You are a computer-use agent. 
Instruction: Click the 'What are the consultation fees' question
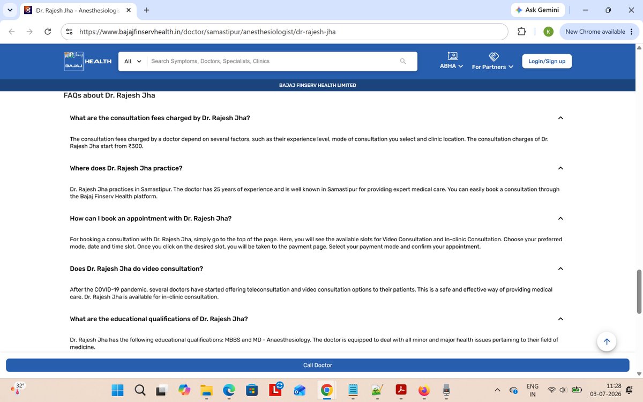click(160, 118)
